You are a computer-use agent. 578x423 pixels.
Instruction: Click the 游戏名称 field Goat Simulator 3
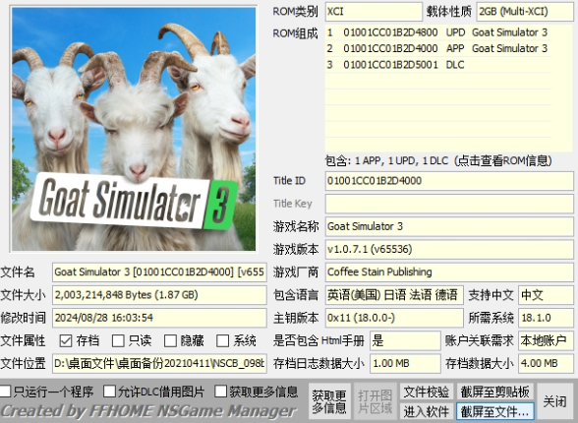pyautogui.click(x=449, y=227)
